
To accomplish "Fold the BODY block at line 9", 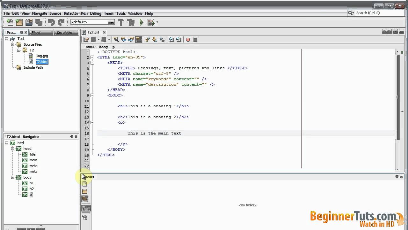I will point(92,95).
